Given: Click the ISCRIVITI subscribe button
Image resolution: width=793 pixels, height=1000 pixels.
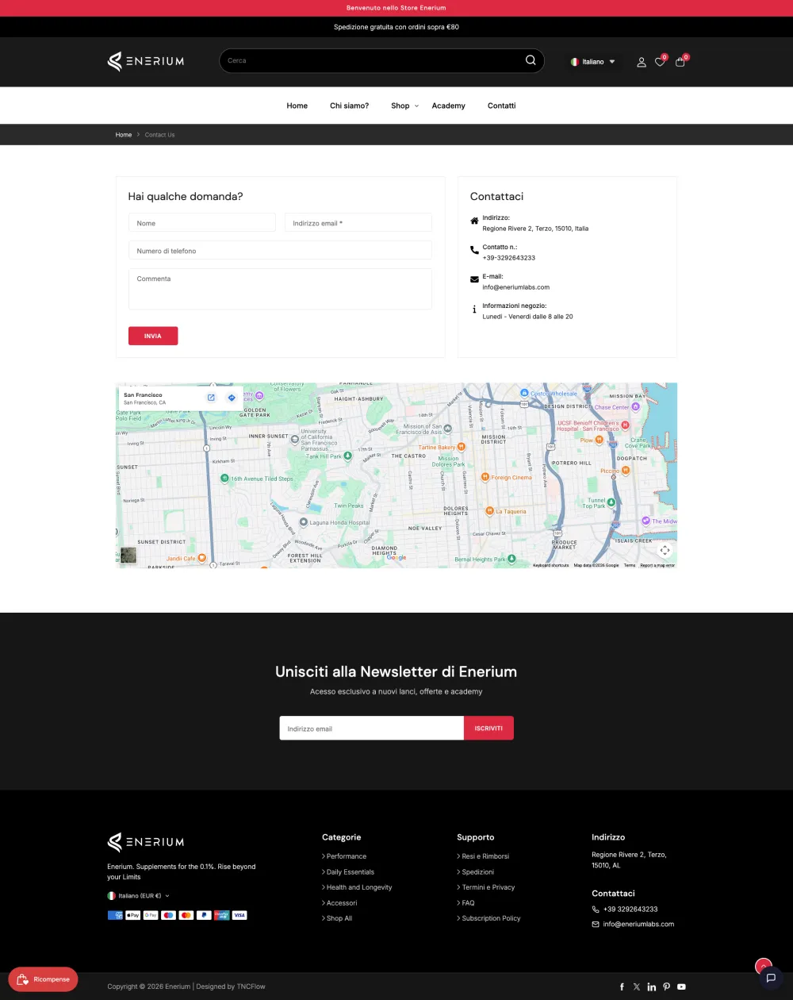Looking at the screenshot, I should pyautogui.click(x=488, y=729).
